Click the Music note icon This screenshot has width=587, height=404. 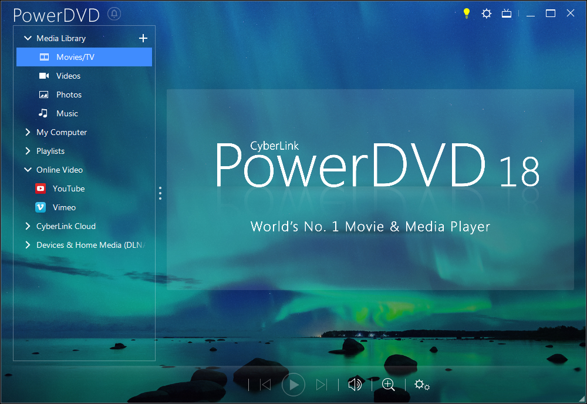[x=43, y=113]
